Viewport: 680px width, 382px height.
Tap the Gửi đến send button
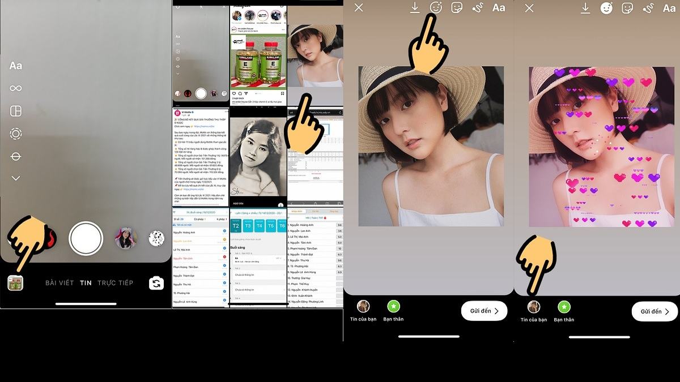(484, 311)
